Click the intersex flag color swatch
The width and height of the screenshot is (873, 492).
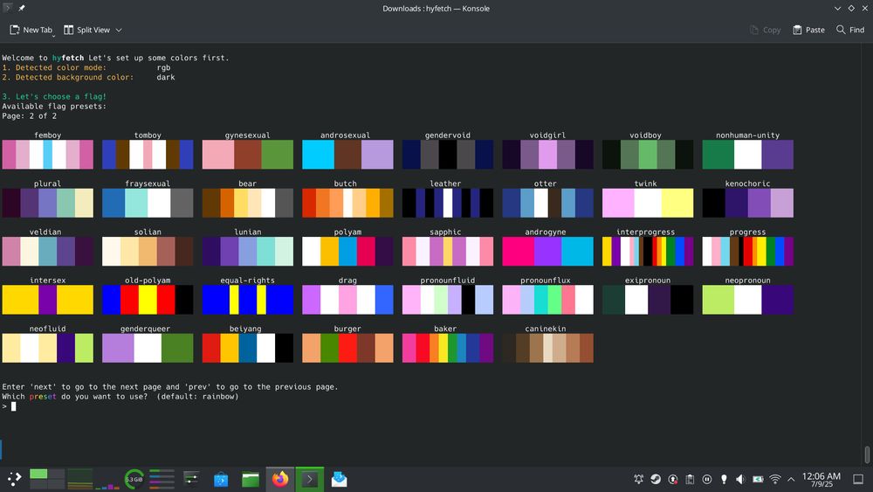tap(47, 299)
